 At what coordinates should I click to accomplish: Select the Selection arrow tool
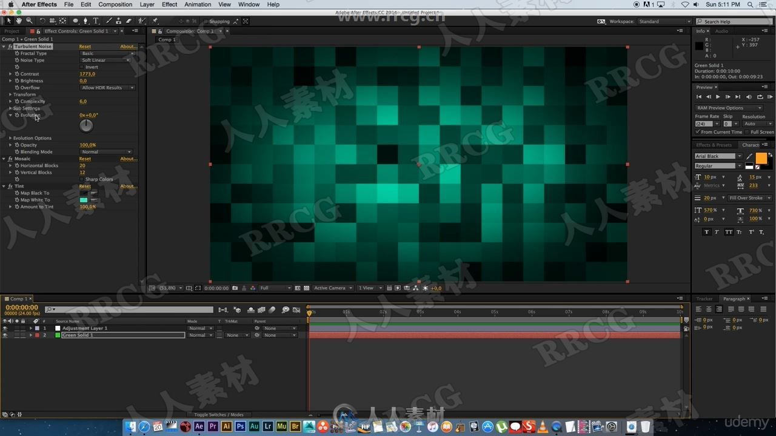pos(8,21)
